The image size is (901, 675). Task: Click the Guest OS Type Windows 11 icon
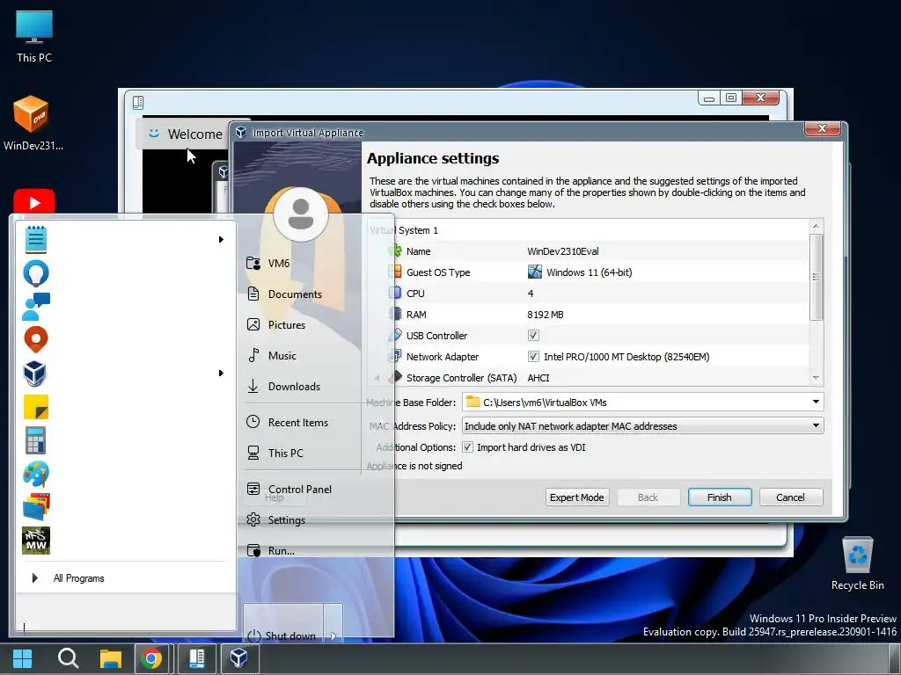(534, 272)
